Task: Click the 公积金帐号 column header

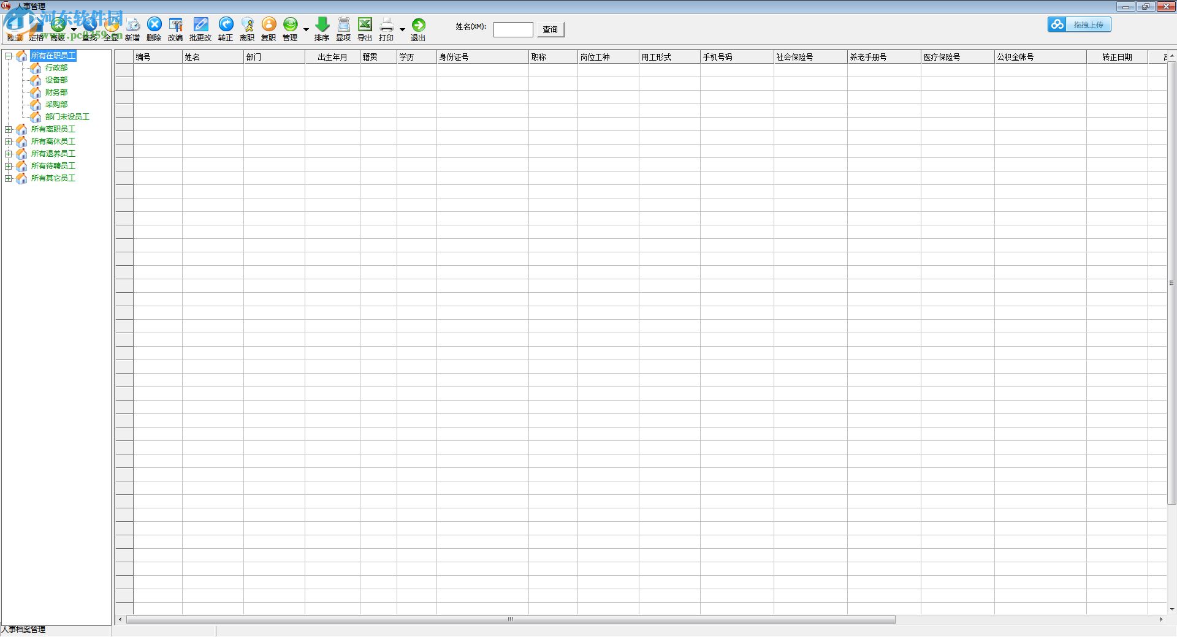Action: [1040, 57]
